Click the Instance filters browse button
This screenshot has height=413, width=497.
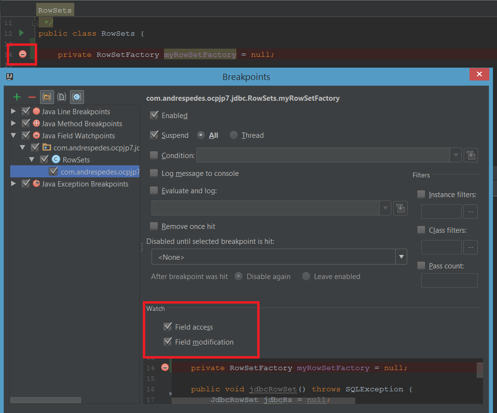[x=470, y=212]
